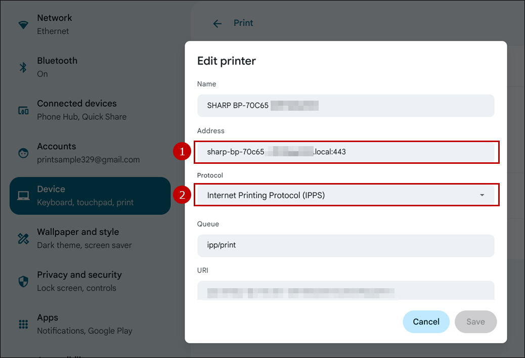The height and width of the screenshot is (358, 525).
Task: Click the Bluetooth 'On' status text
Action: tap(42, 74)
